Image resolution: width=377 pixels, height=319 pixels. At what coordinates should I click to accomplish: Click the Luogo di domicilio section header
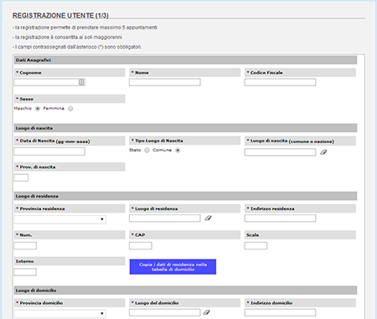(x=185, y=291)
